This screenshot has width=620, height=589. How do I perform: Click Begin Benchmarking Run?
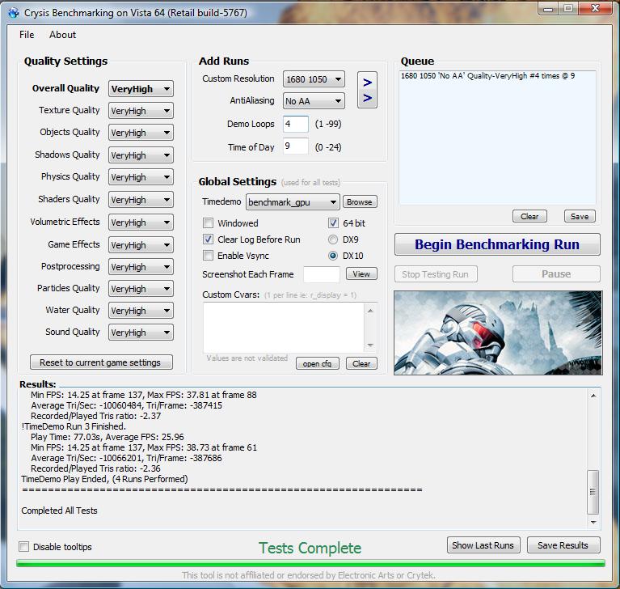pyautogui.click(x=497, y=244)
